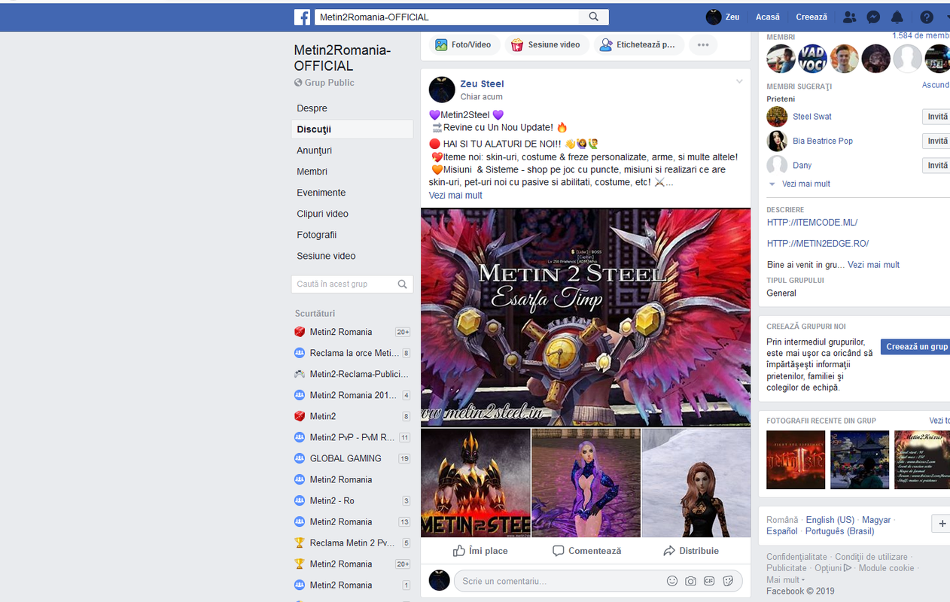Click the Facebook logo icon
The height and width of the screenshot is (602, 950).
302,17
